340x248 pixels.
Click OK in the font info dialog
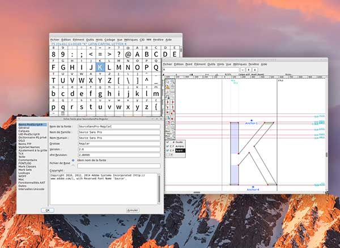click(48, 210)
